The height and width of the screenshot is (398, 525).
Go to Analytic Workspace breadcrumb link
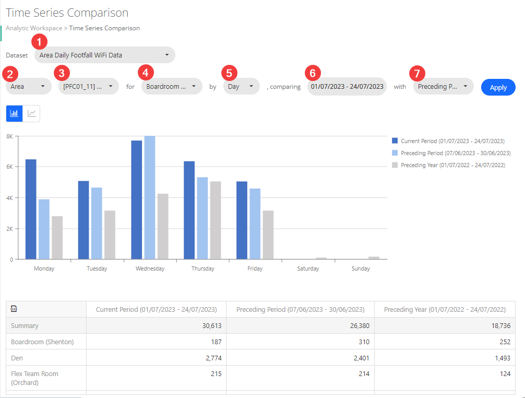pyautogui.click(x=34, y=28)
